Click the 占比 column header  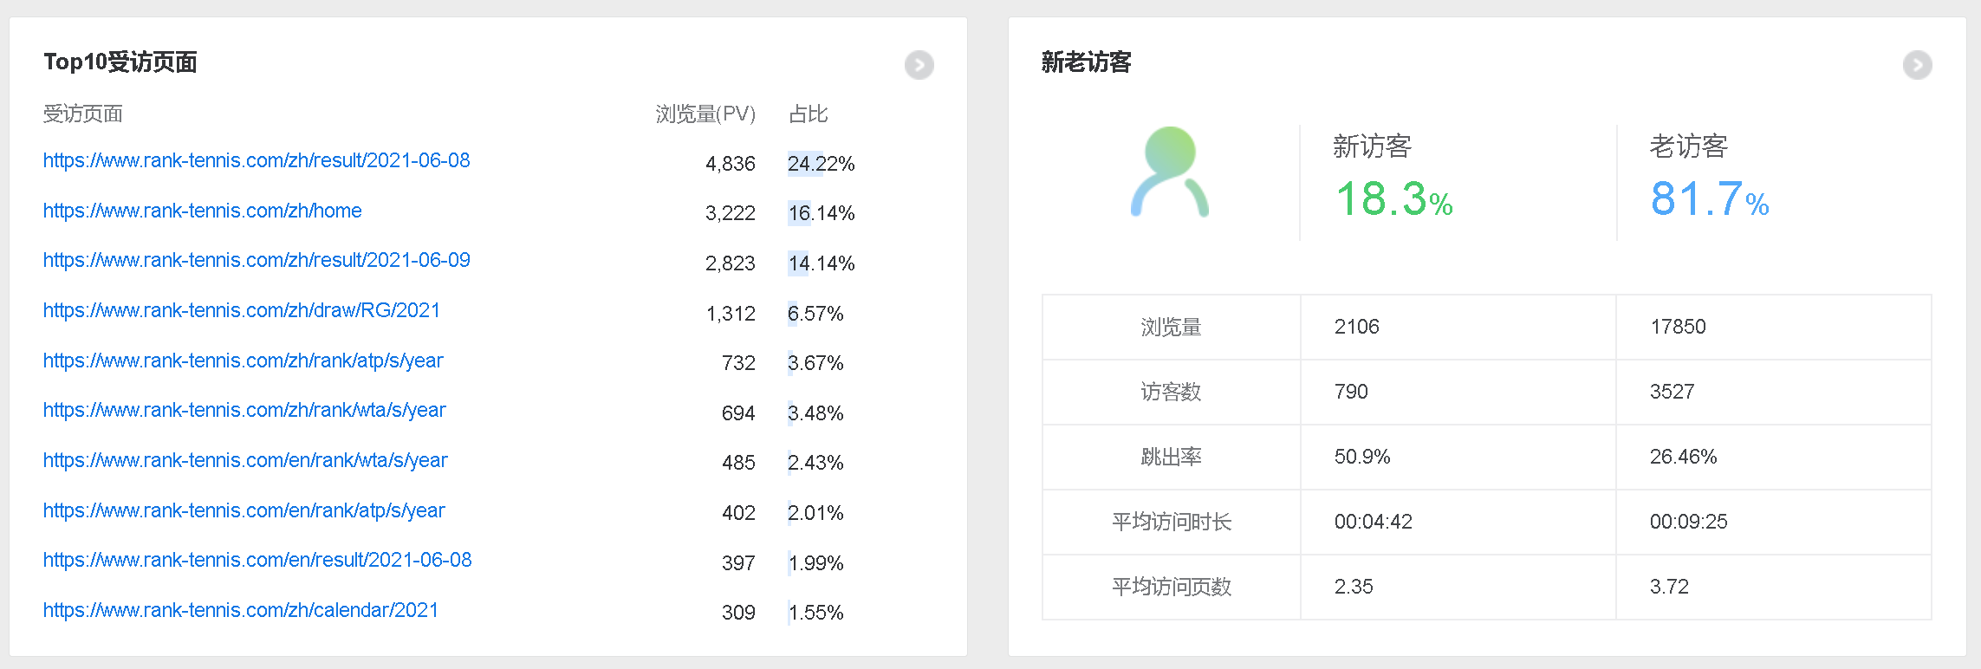808,114
